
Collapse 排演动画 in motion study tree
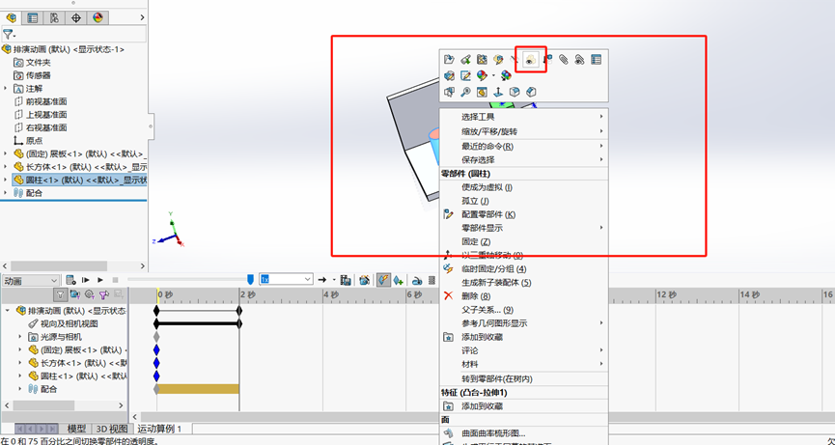(x=8, y=310)
